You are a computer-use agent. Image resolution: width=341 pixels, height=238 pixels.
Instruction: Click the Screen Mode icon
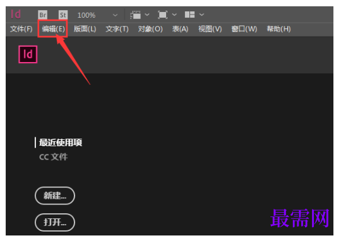(163, 15)
